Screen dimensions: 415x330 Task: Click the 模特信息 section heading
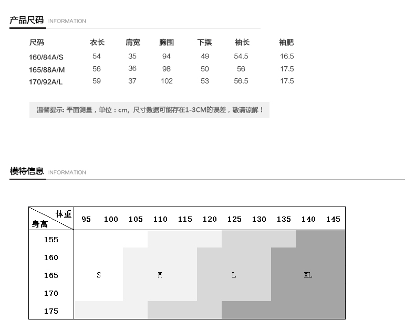pyautogui.click(x=27, y=171)
